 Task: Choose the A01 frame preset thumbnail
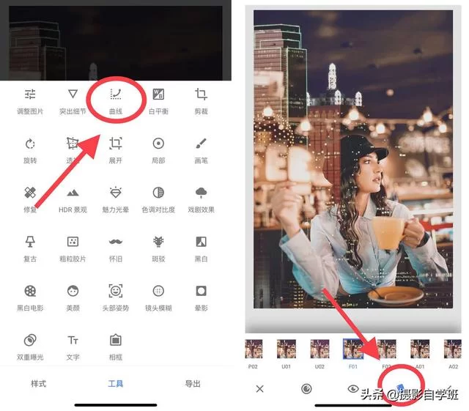(420, 349)
